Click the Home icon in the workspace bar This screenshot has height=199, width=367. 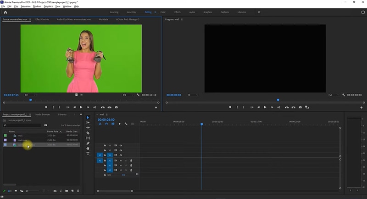[x=5, y=12]
